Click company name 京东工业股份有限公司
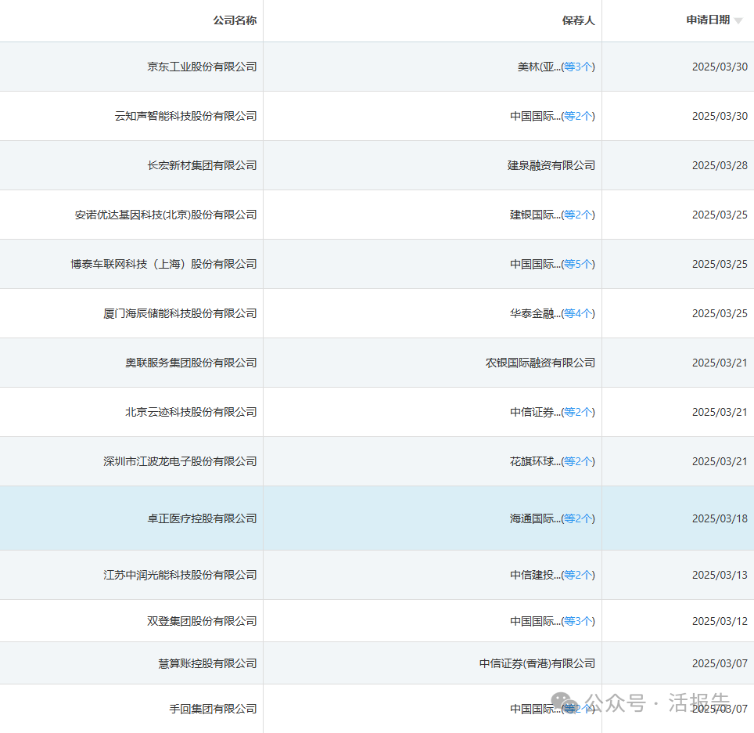 (202, 67)
